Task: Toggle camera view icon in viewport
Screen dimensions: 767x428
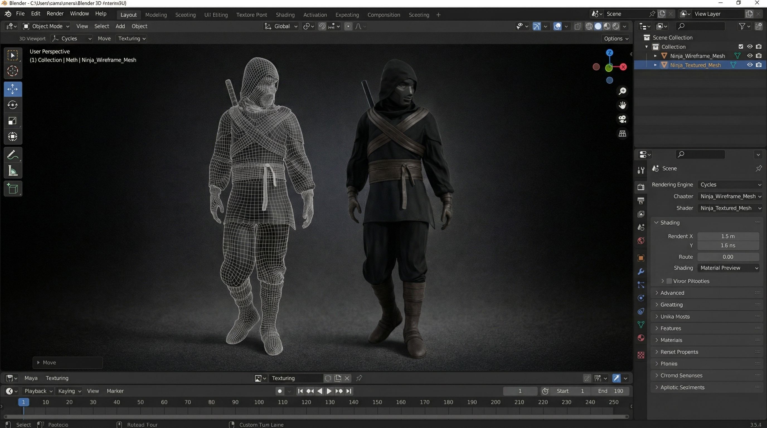Action: click(x=622, y=119)
